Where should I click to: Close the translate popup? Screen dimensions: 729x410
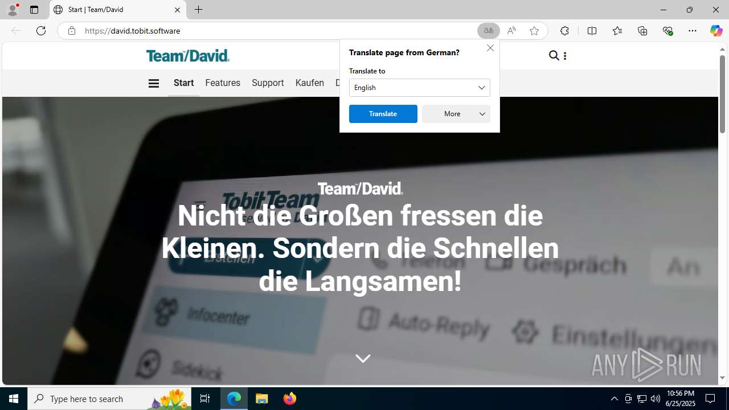pyautogui.click(x=490, y=48)
